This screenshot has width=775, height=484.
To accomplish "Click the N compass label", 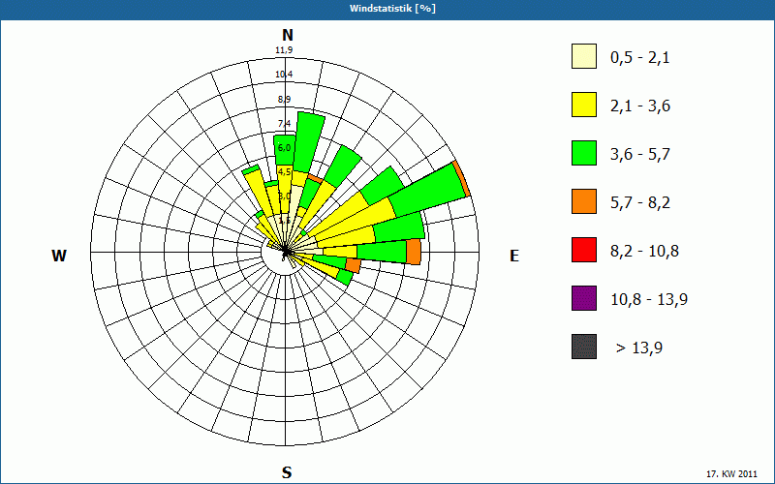I will (287, 35).
